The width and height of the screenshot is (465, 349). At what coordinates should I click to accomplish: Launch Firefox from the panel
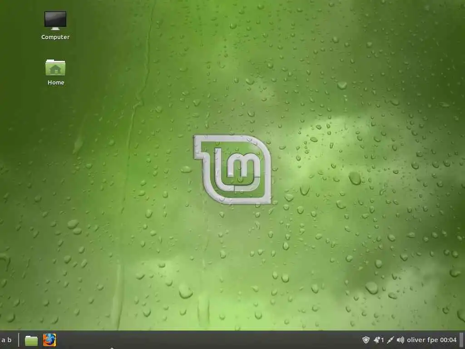pyautogui.click(x=49, y=340)
